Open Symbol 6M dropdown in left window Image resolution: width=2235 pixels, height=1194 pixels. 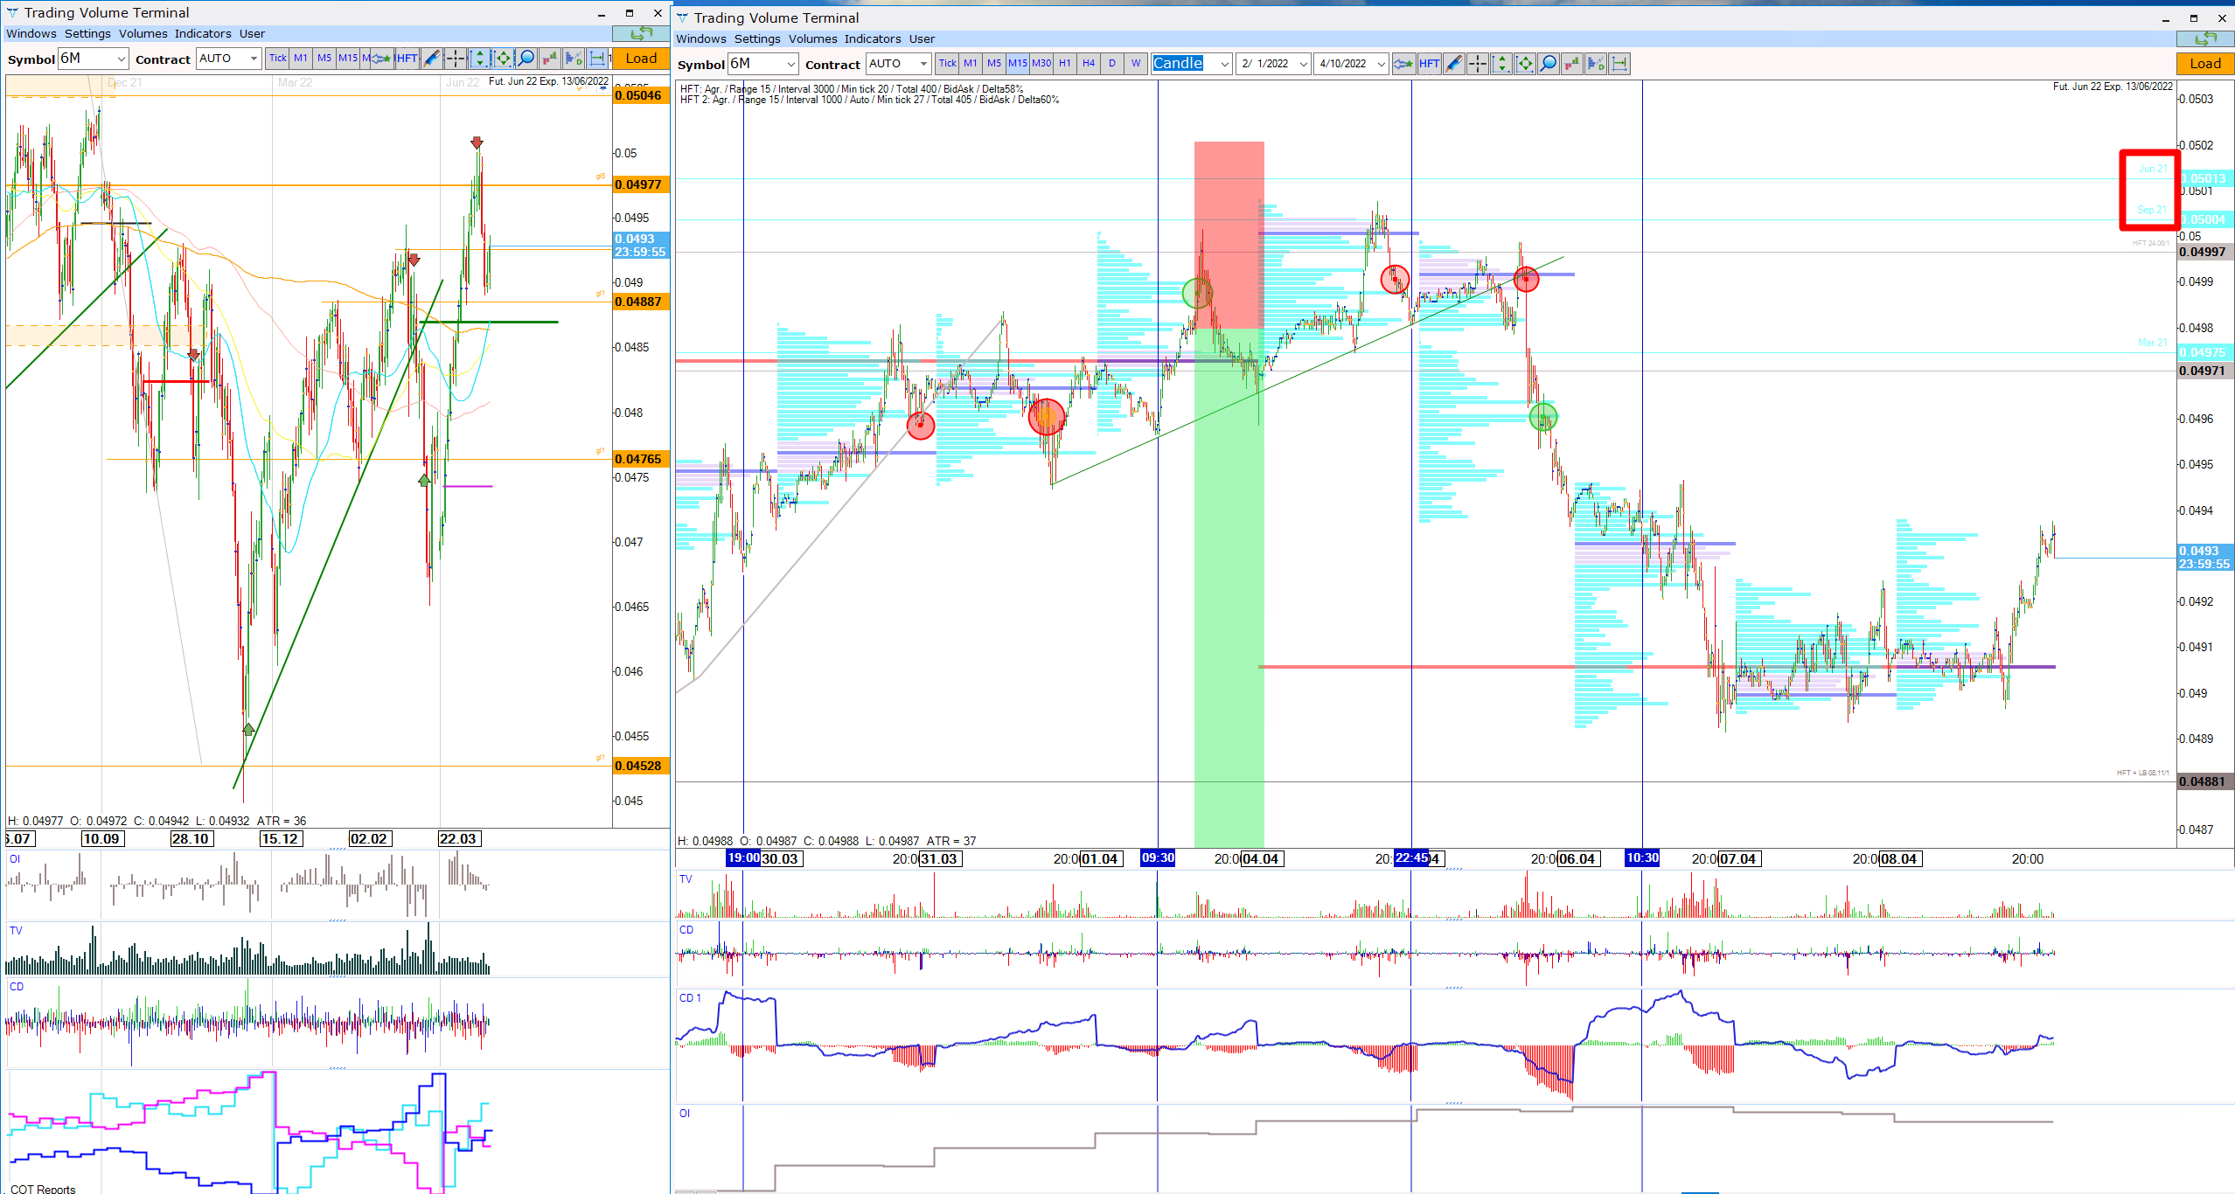coord(94,59)
